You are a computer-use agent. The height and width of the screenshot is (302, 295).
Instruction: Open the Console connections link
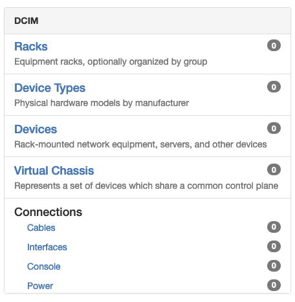[44, 266]
